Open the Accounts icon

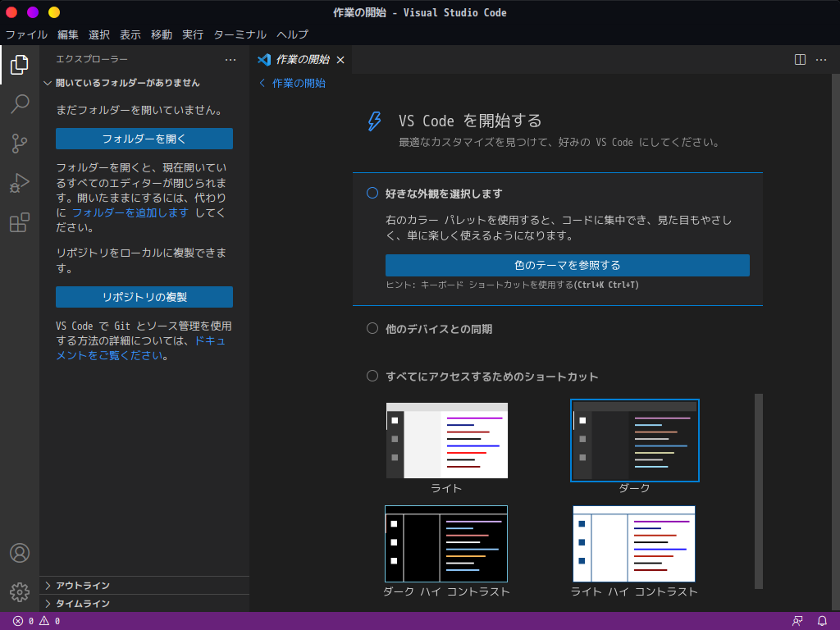click(19, 554)
